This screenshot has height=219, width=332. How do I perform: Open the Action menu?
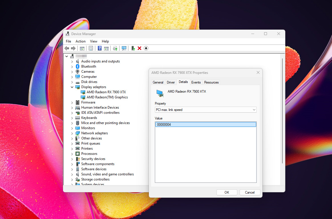tap(80, 41)
